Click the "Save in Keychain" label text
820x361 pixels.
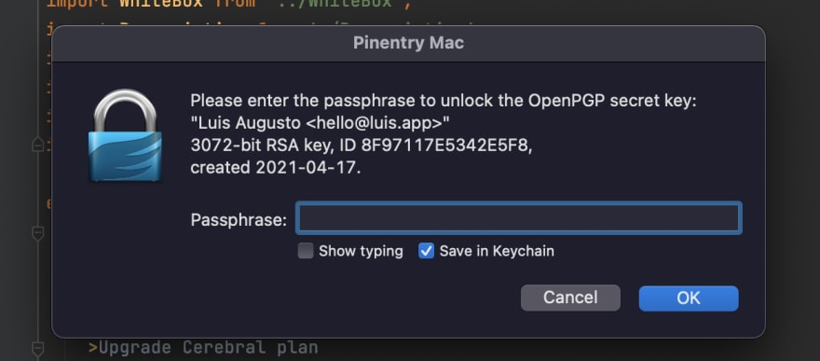tap(497, 251)
